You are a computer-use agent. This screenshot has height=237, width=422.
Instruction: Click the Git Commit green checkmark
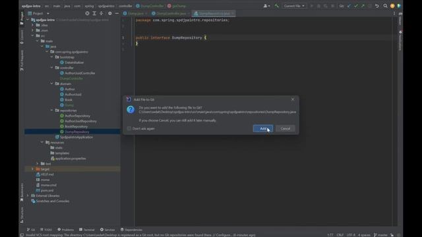coord(356,6)
